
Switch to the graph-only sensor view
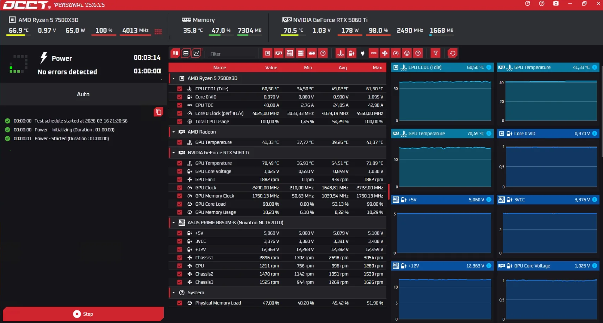click(197, 53)
